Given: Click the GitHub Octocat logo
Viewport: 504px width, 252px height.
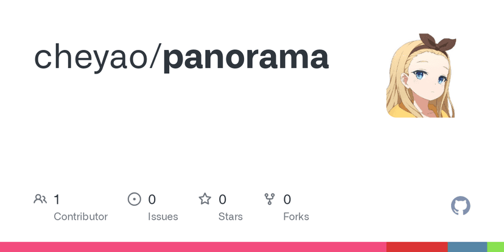Looking at the screenshot, I should [x=461, y=206].
